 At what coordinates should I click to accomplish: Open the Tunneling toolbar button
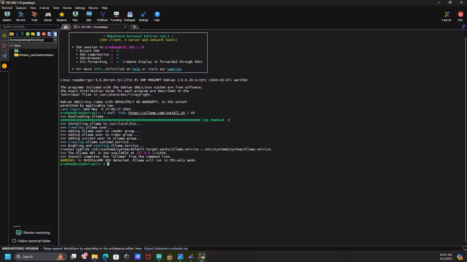[x=116, y=16]
